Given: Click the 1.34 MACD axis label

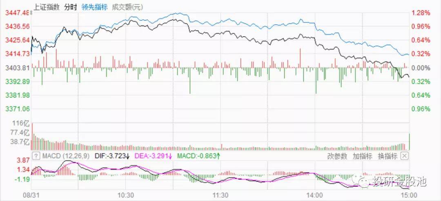Looking at the screenshot, I should pos(23,170).
